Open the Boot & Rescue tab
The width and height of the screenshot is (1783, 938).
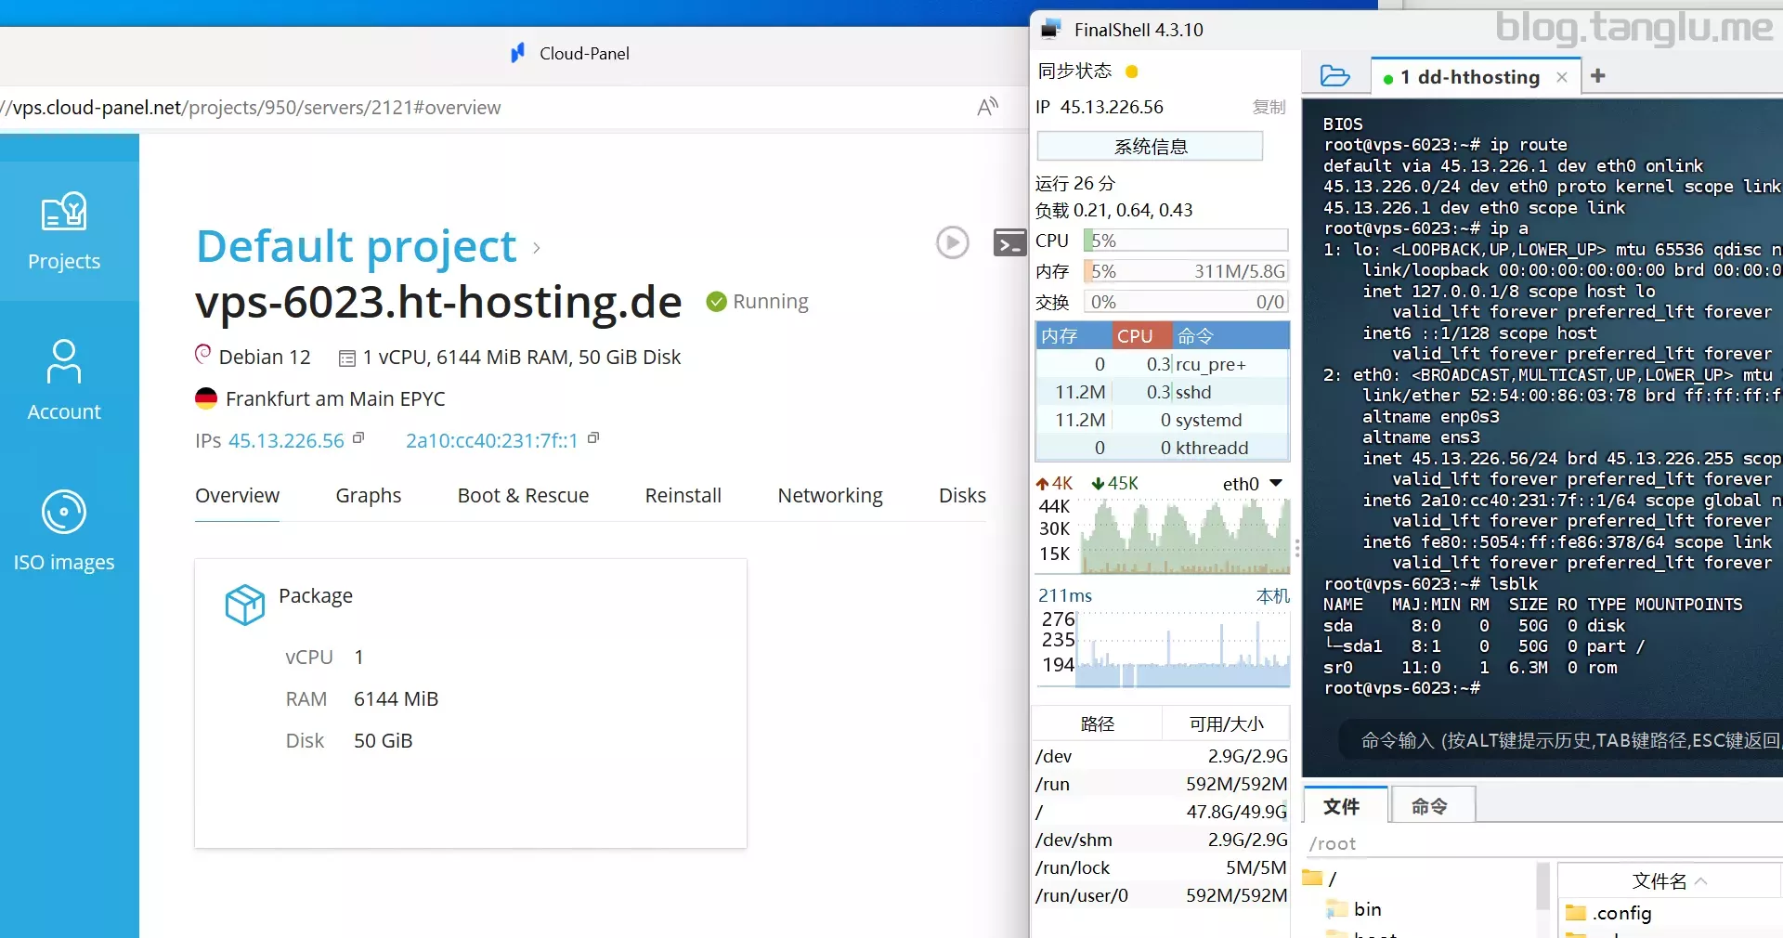(523, 496)
